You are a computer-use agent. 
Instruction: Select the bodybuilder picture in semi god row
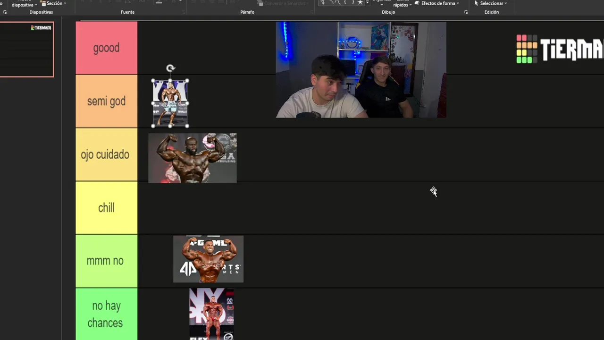(170, 103)
